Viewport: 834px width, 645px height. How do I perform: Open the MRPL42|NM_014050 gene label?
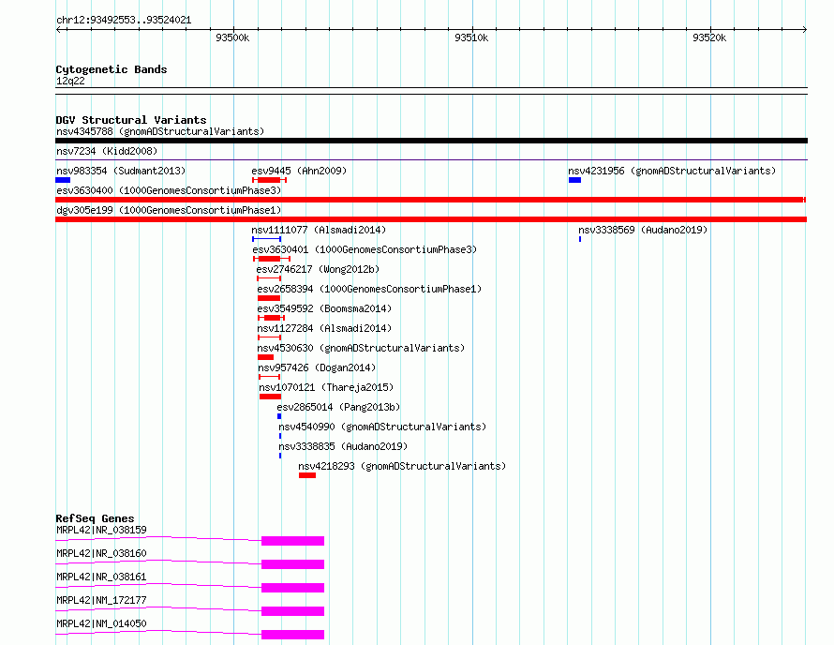click(101, 623)
